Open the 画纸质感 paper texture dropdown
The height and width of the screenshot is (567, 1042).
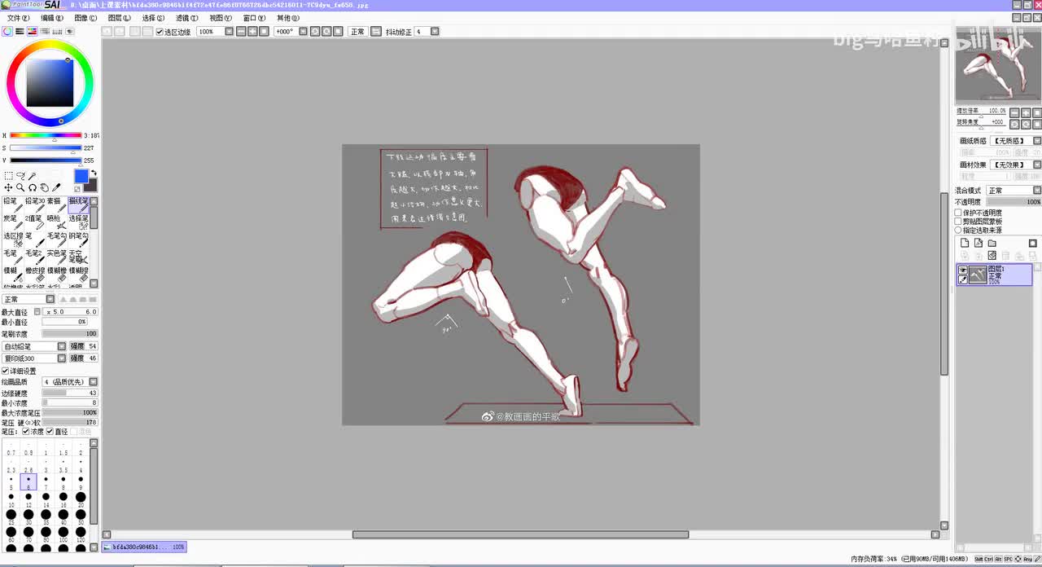tap(1016, 141)
